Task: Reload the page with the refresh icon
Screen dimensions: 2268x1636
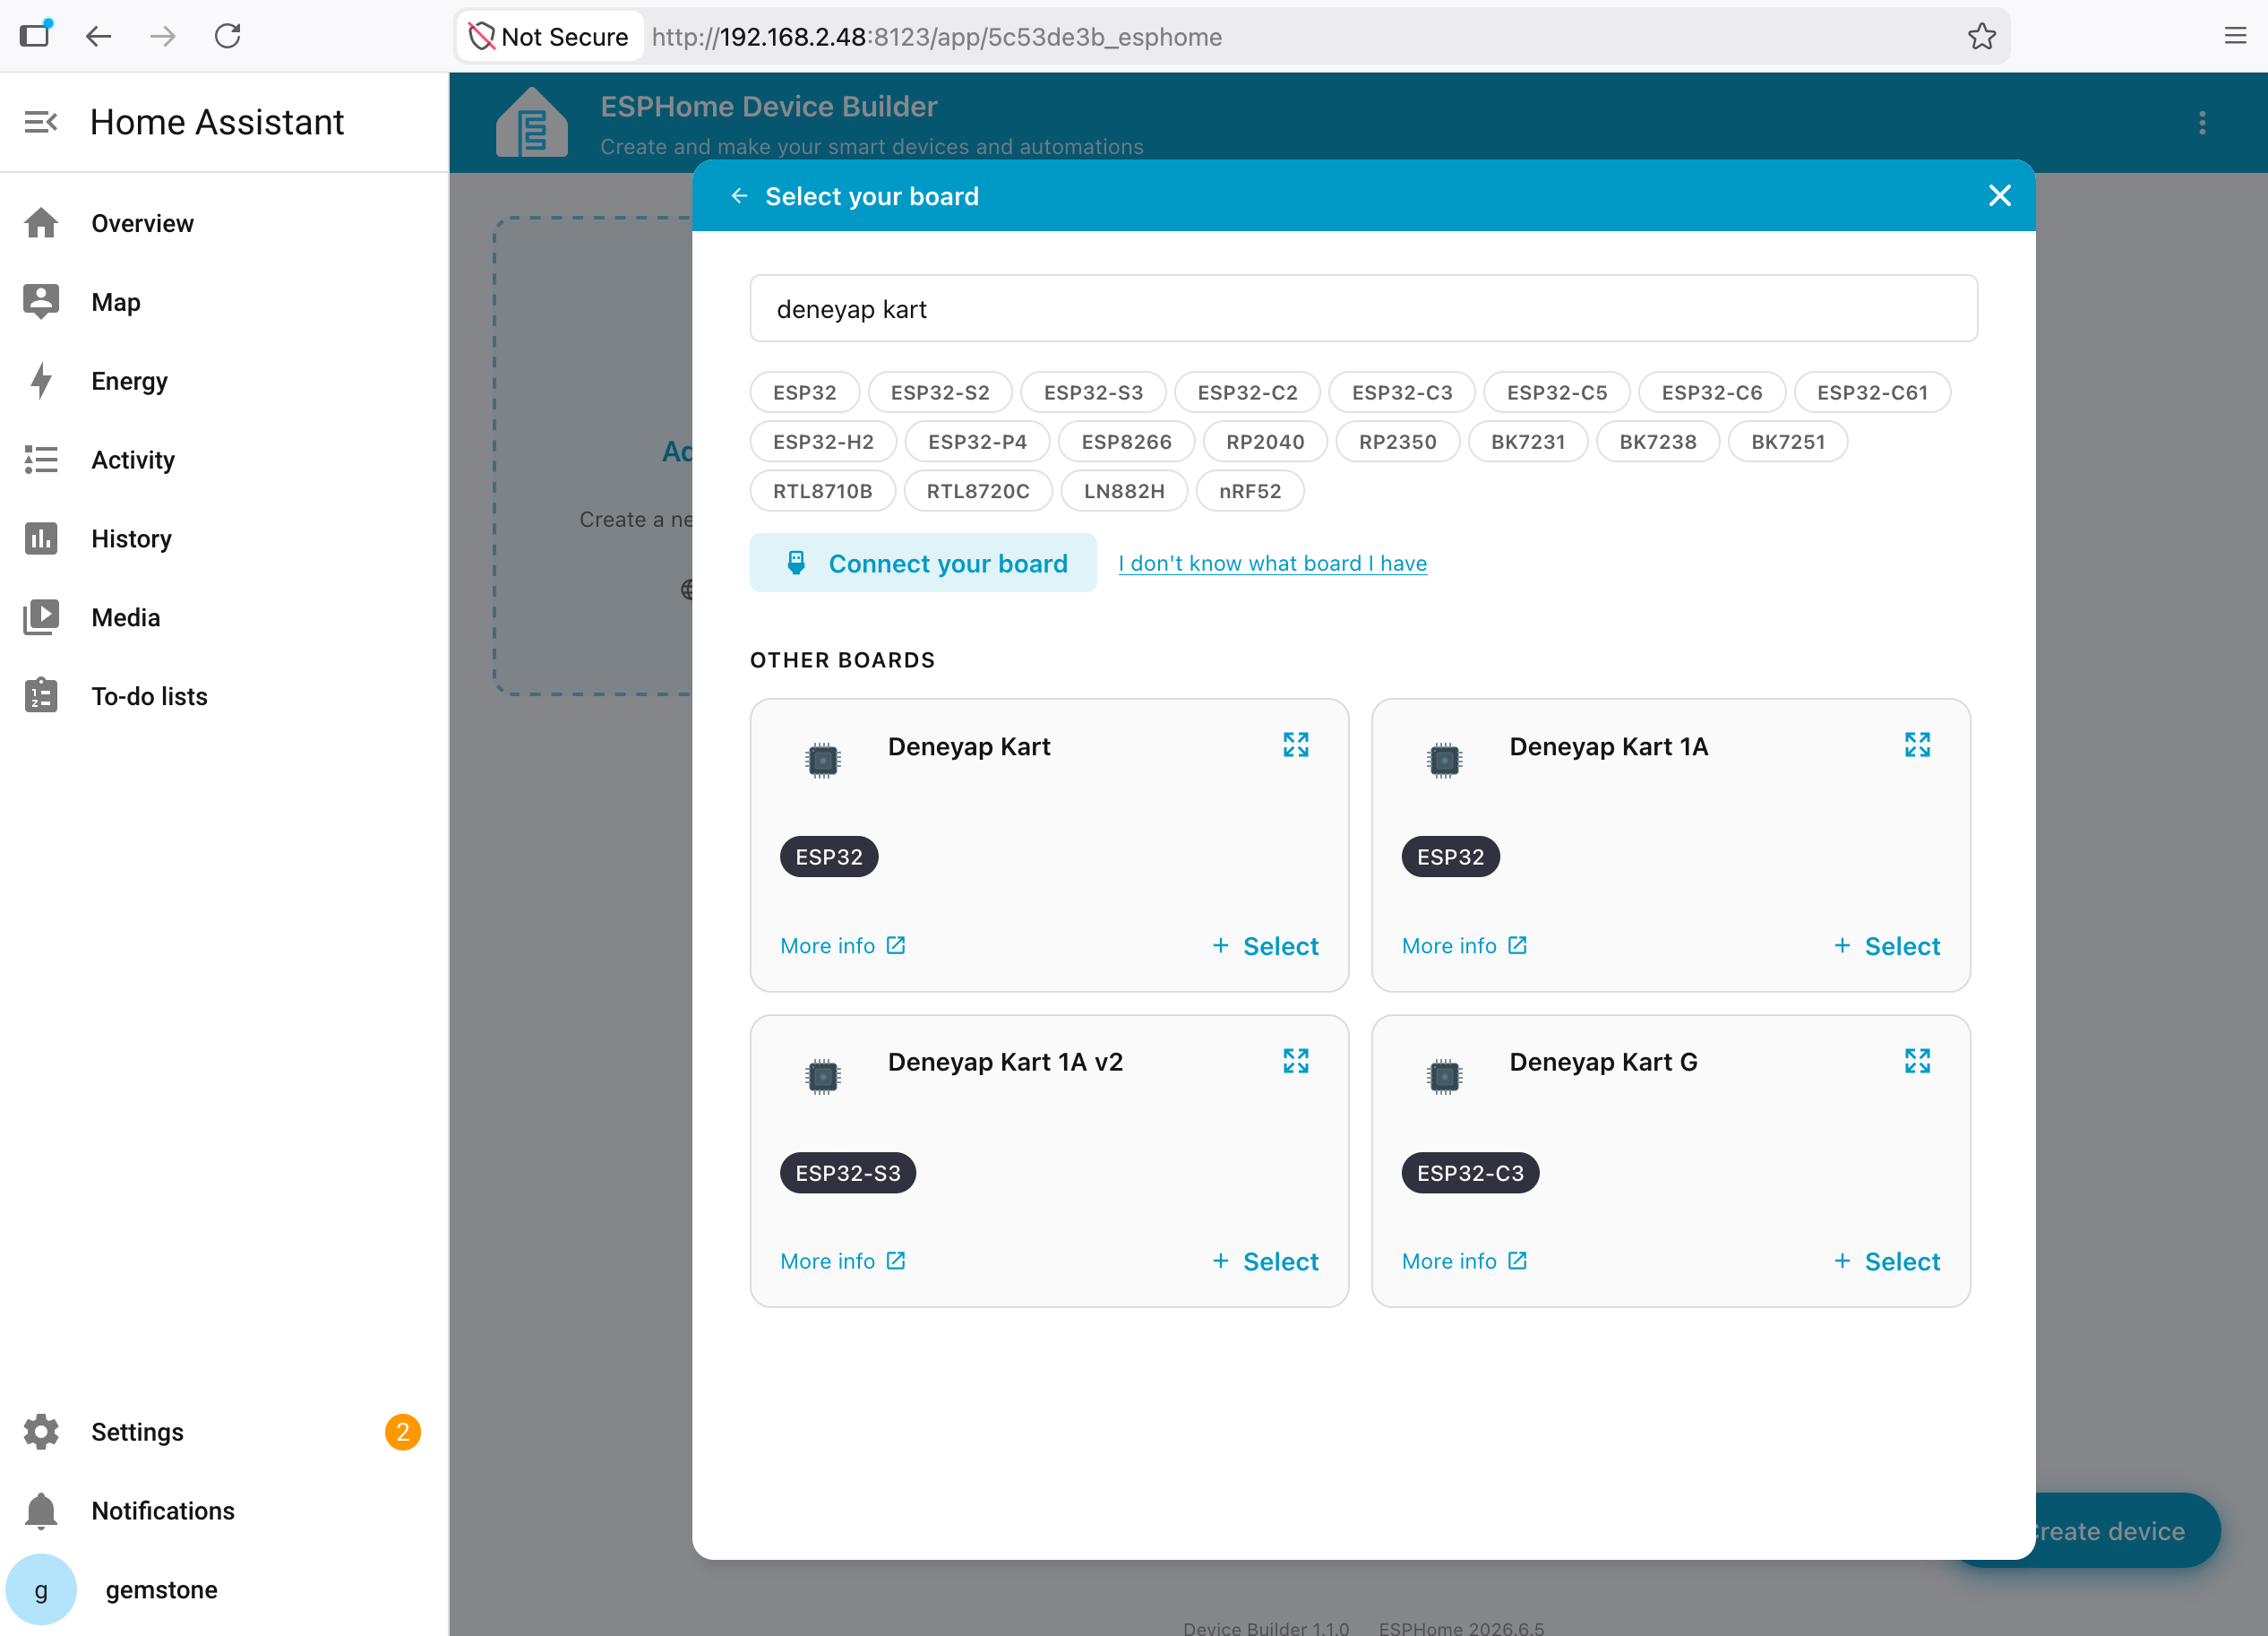Action: click(x=228, y=37)
